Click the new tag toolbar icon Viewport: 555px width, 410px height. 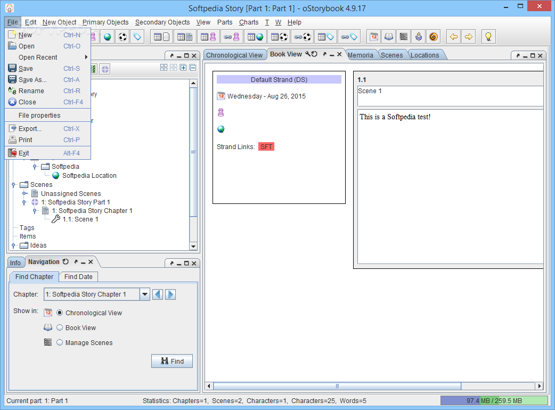pyautogui.click(x=137, y=37)
